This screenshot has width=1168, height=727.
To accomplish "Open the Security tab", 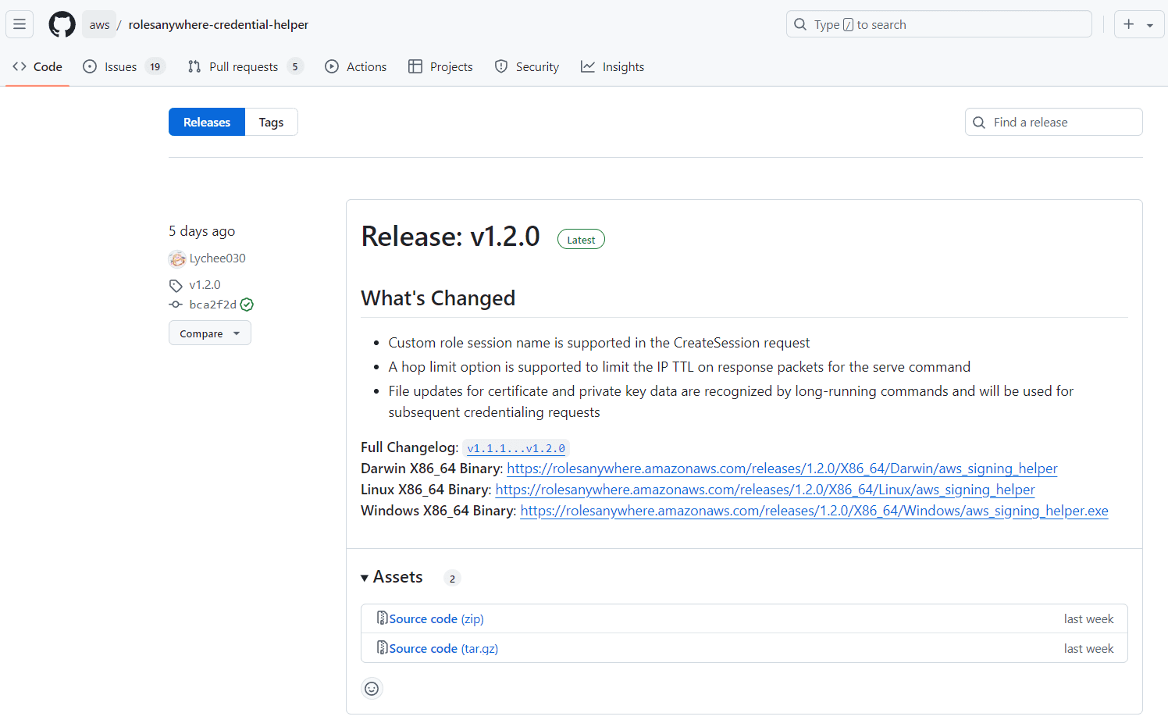I will pyautogui.click(x=527, y=67).
